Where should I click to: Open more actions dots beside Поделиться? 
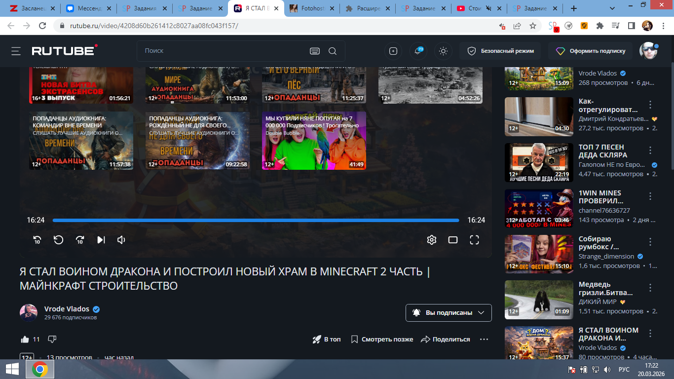484,340
